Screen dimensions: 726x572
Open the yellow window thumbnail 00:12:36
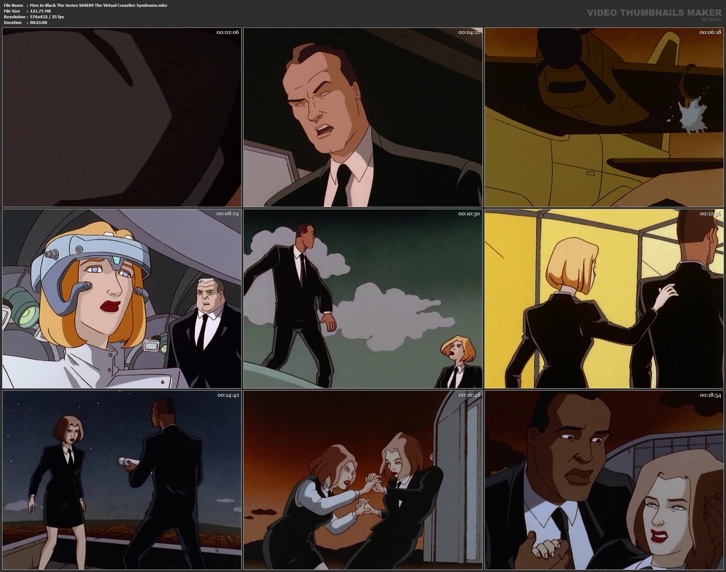coord(604,299)
